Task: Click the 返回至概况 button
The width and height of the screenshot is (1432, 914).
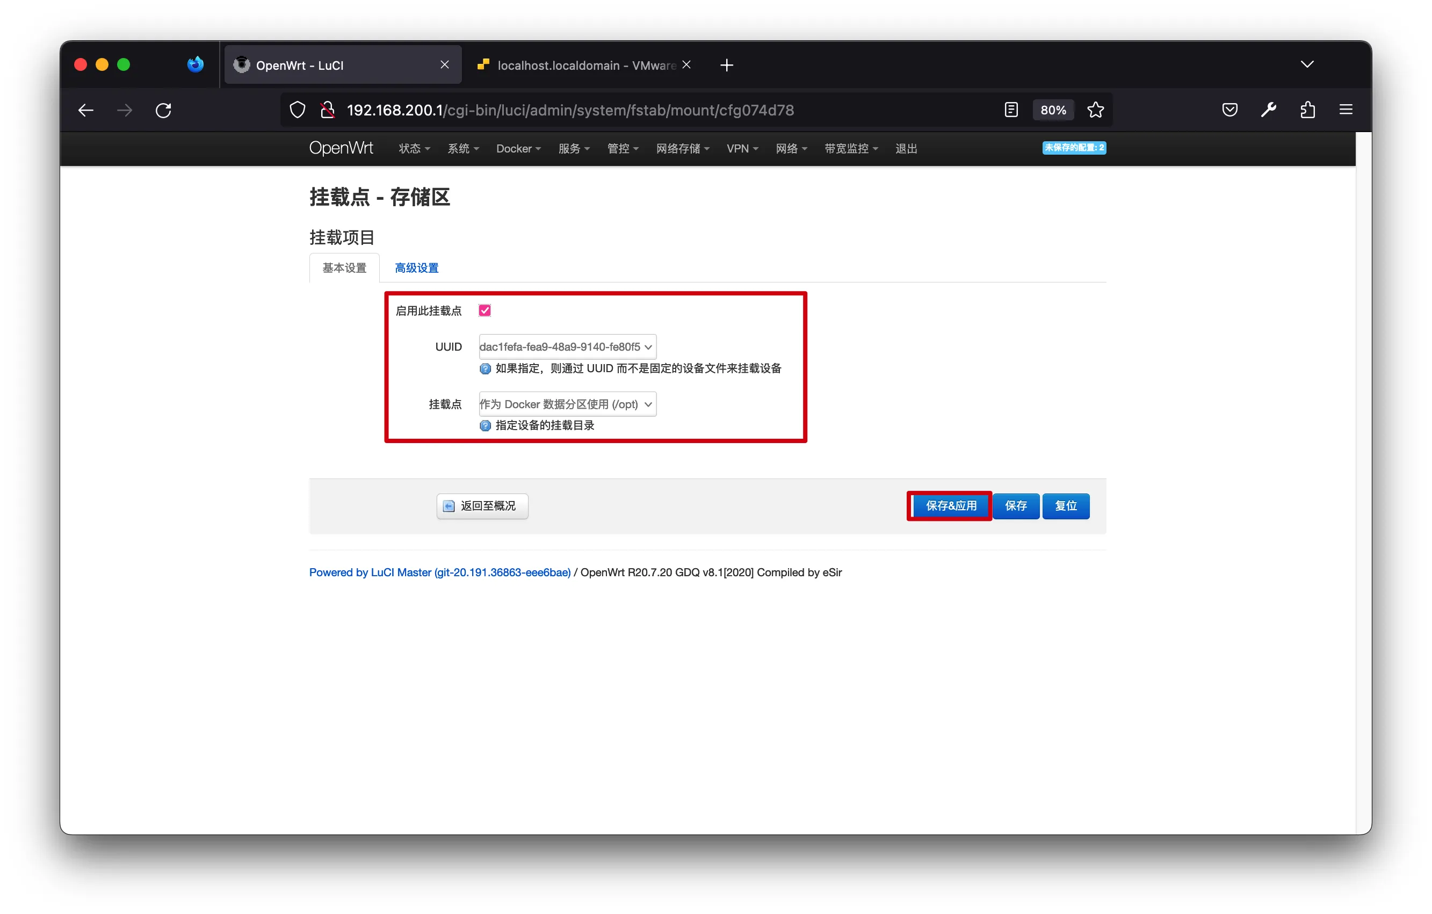Action: click(x=482, y=506)
